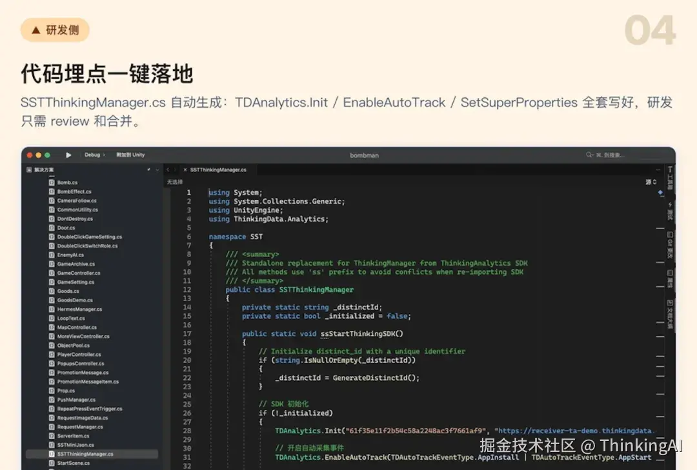
Task: Click the Goods.cs file icon
Action: point(52,291)
